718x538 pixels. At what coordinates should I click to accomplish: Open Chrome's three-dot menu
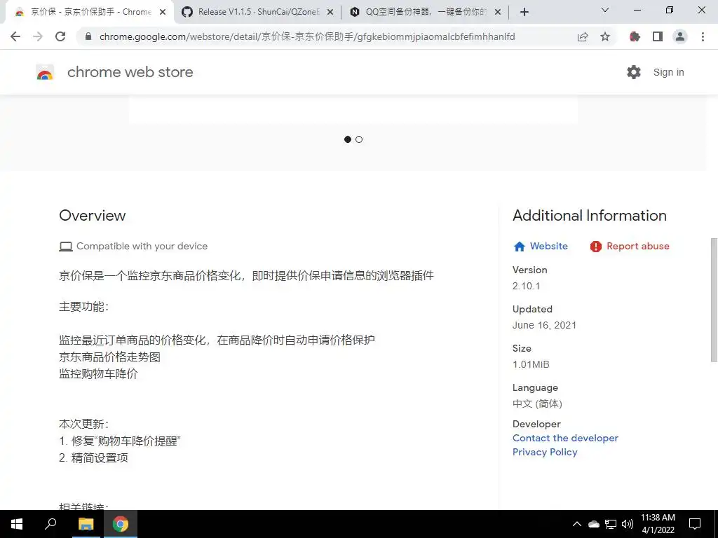click(703, 36)
